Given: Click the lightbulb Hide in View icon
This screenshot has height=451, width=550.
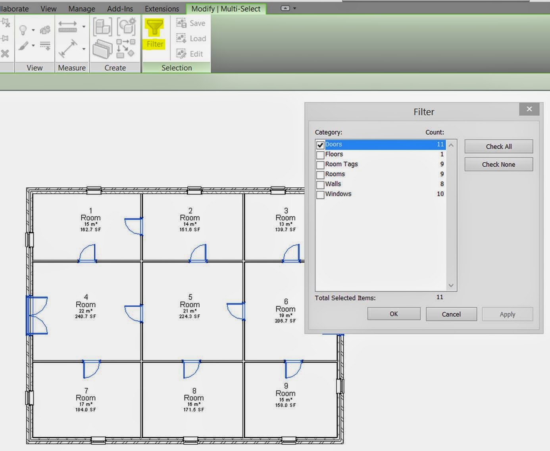Looking at the screenshot, I should tap(23, 30).
